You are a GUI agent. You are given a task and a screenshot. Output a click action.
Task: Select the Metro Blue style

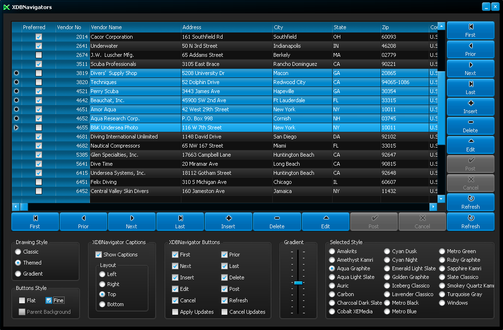coord(387,311)
